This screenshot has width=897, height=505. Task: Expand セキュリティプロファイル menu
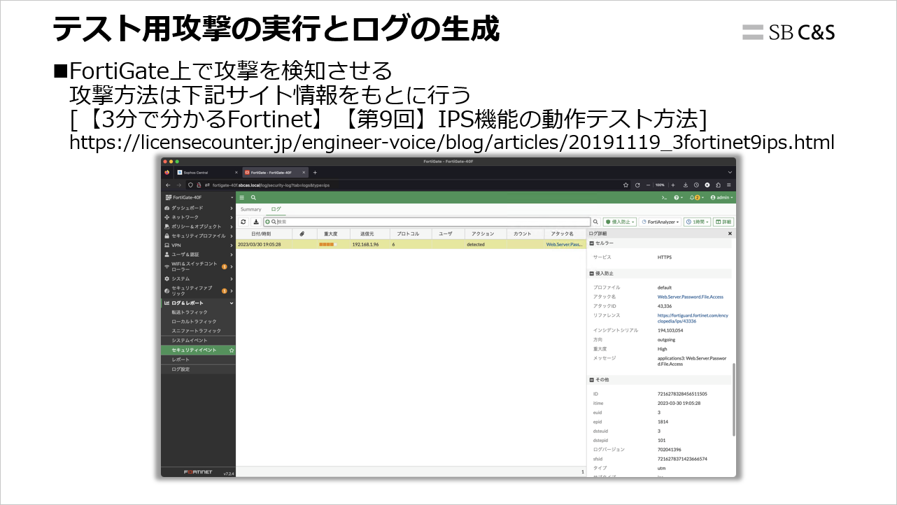click(x=198, y=236)
